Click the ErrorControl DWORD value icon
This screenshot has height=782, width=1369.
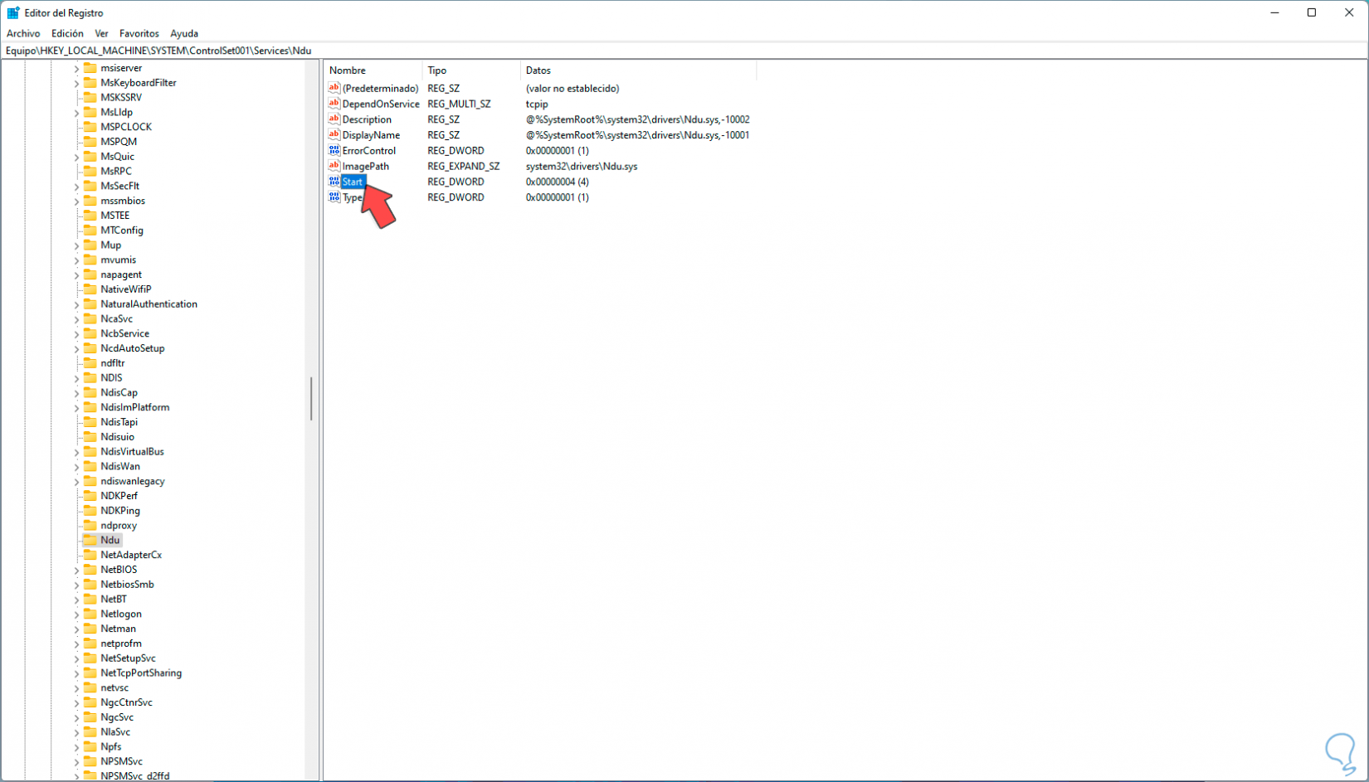(334, 151)
